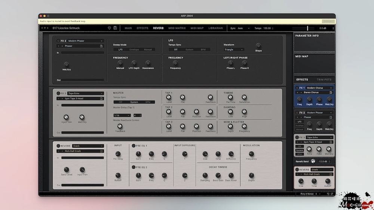Redo using the bottom bar arrow
Viewport: 374px width, 210px height.
point(332,194)
